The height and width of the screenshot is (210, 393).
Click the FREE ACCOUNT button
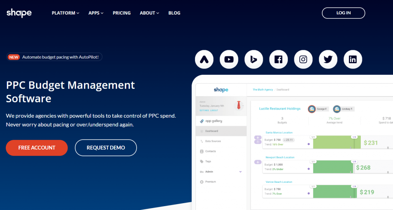[x=37, y=148]
